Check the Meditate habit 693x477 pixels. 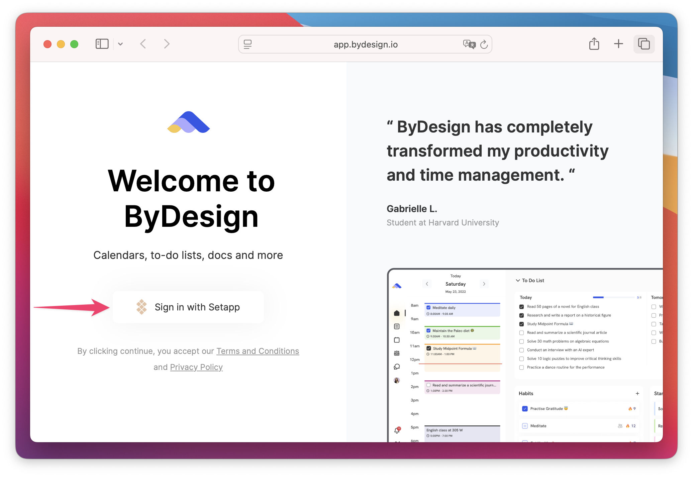525,426
